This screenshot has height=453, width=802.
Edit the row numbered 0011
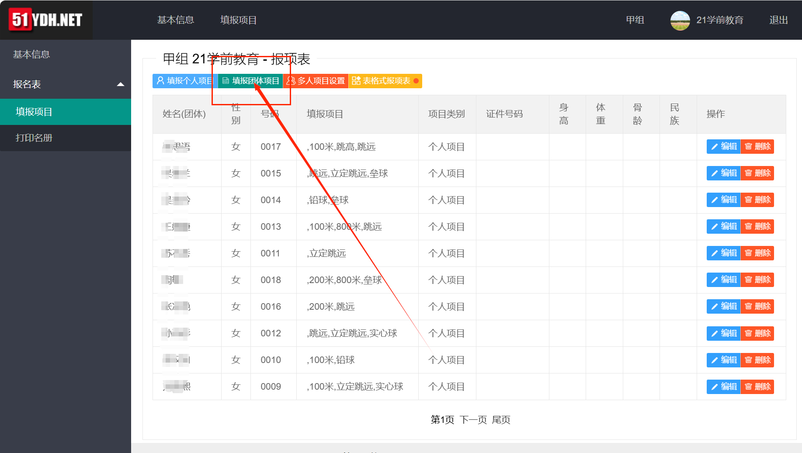(x=724, y=253)
